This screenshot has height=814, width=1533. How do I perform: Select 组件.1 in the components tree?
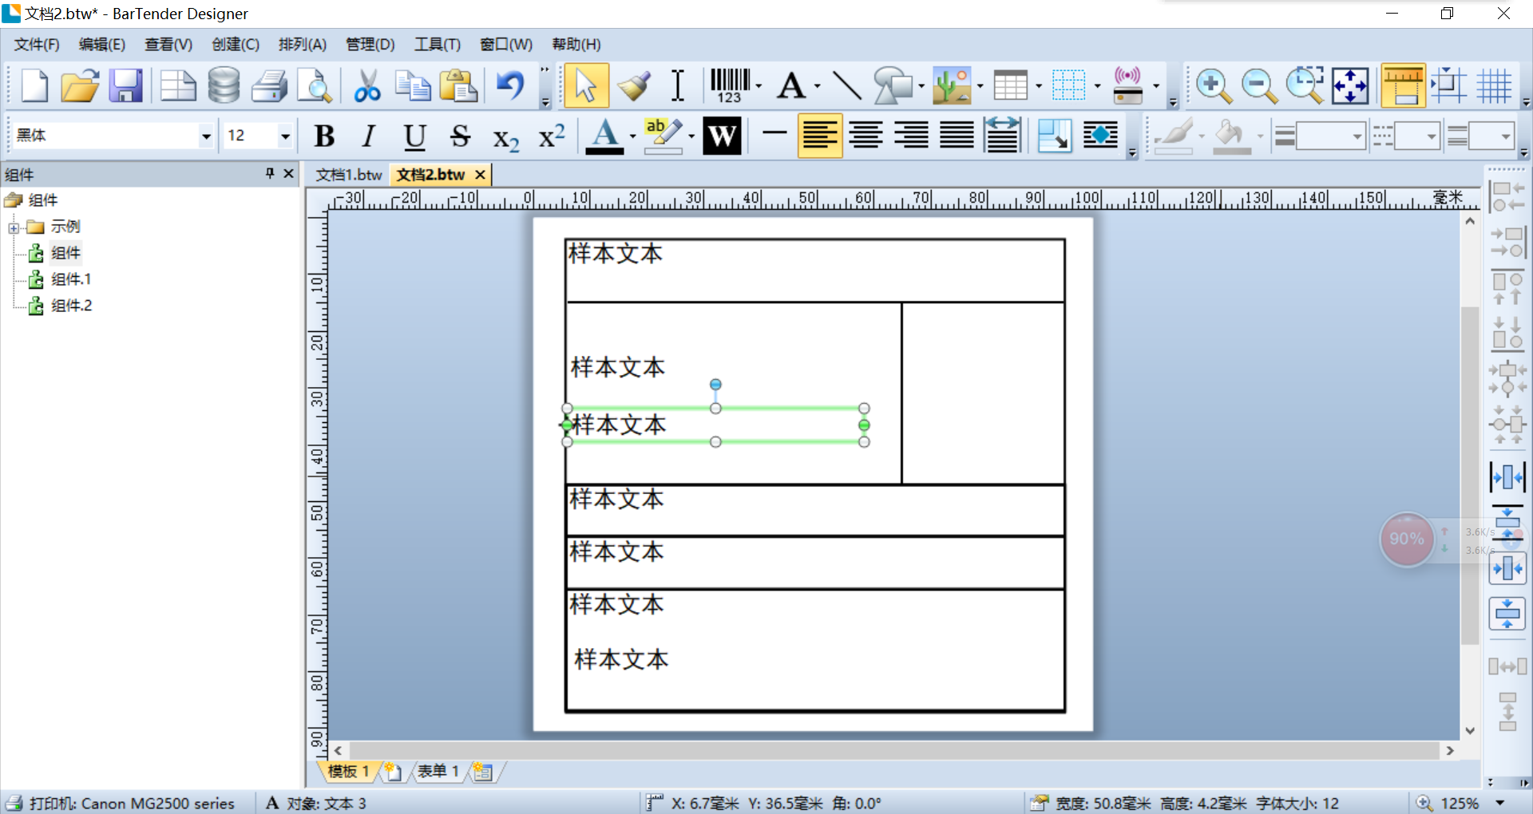pos(71,279)
